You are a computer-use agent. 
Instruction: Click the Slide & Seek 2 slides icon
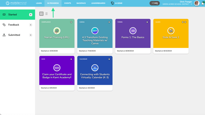pos(171,31)
